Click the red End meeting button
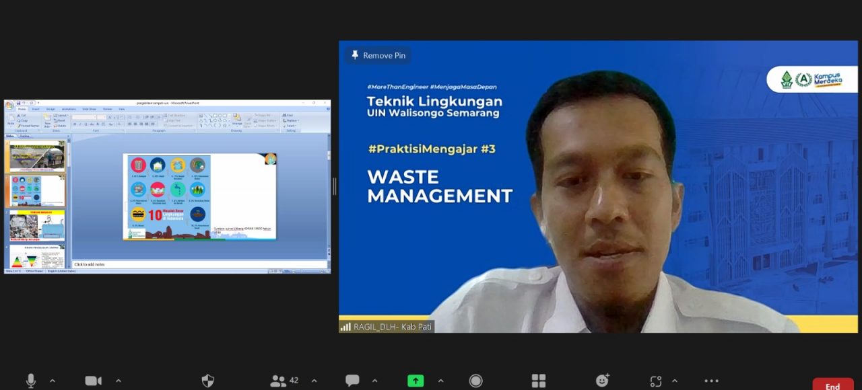This screenshot has height=390, width=862. (833, 386)
